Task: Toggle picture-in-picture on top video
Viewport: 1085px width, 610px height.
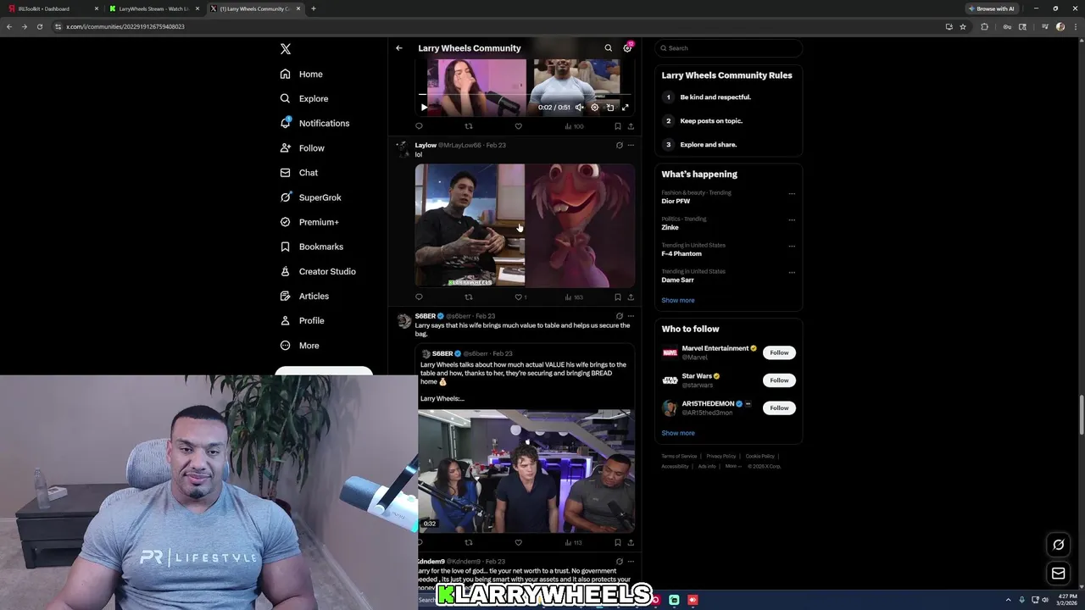Action: [609, 108]
